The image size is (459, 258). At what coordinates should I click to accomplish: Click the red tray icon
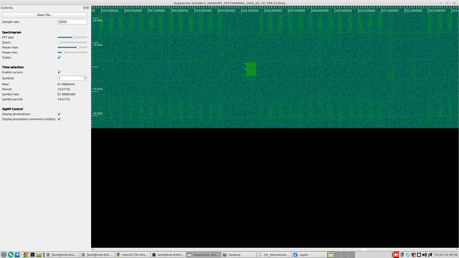click(396, 255)
